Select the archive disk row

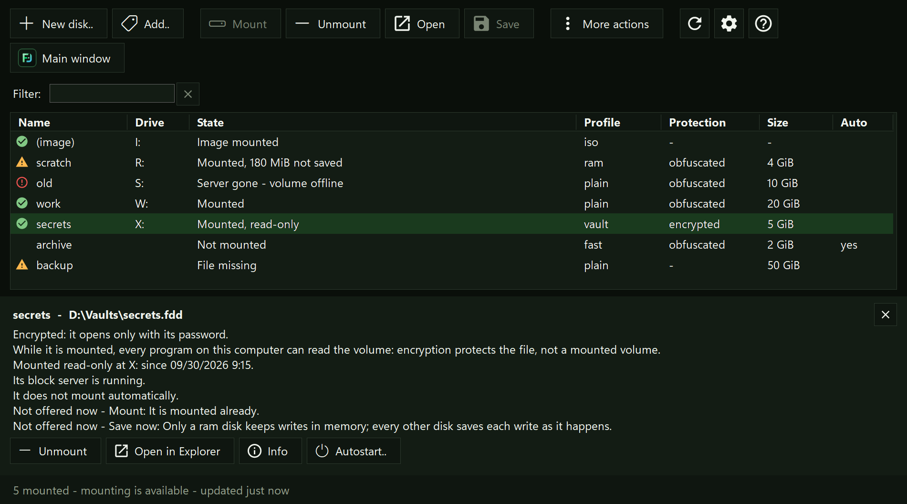[x=451, y=245]
